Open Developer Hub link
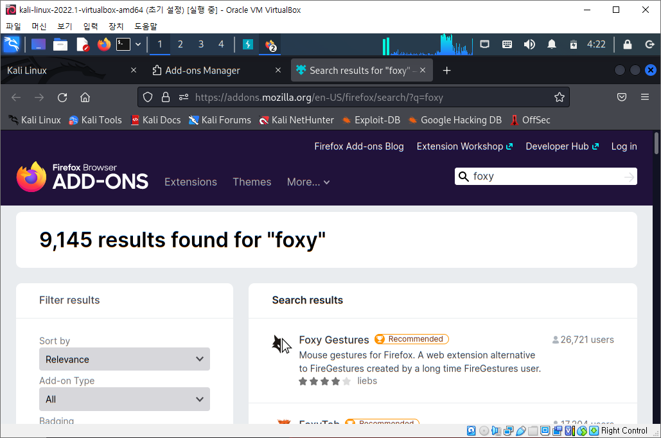661x438 pixels. (562, 146)
